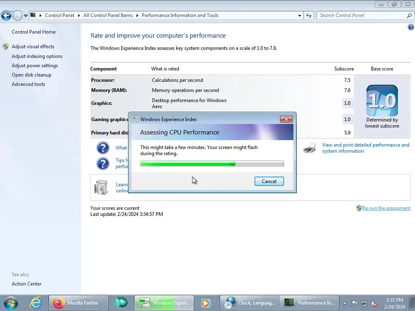Switch to Windows Experience Index taskbar button
415x311 pixels.
[164, 303]
